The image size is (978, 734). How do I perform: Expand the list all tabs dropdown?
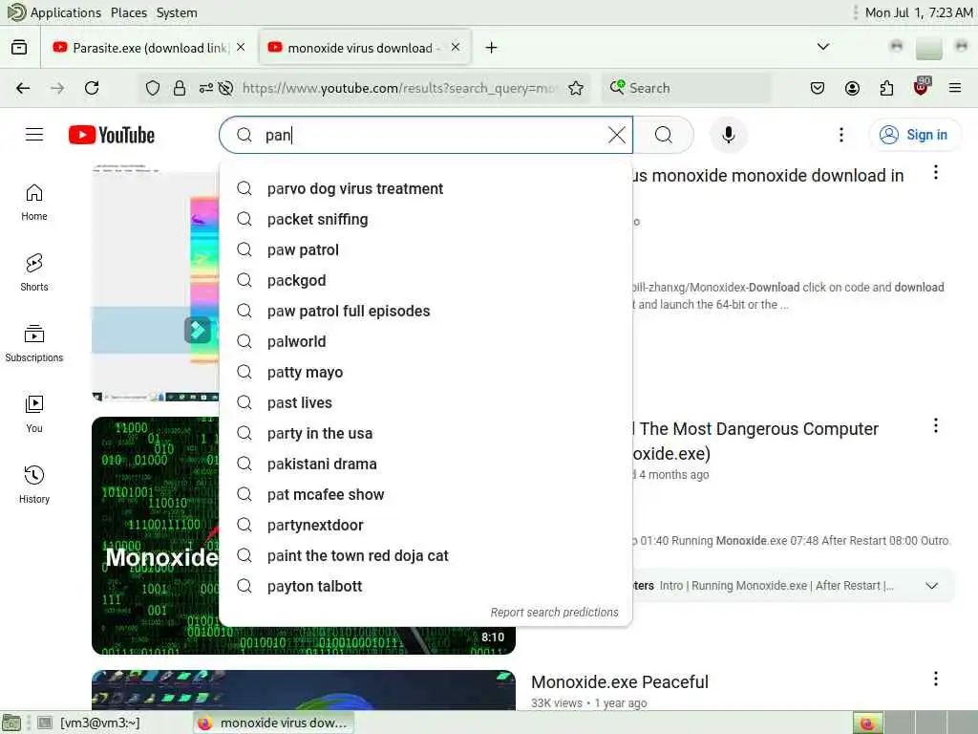(x=823, y=47)
